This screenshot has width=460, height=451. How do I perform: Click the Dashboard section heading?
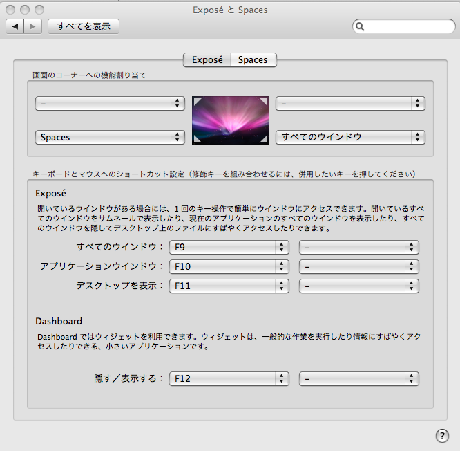[x=59, y=321]
